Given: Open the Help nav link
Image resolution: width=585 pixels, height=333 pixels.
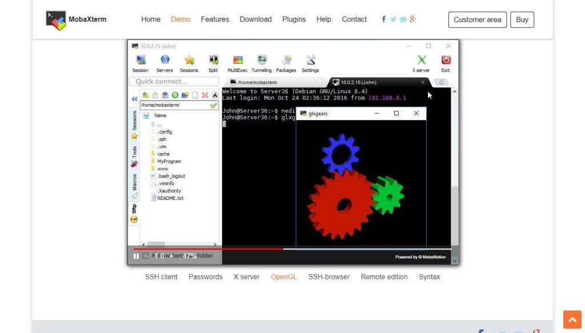Looking at the screenshot, I should click(324, 19).
